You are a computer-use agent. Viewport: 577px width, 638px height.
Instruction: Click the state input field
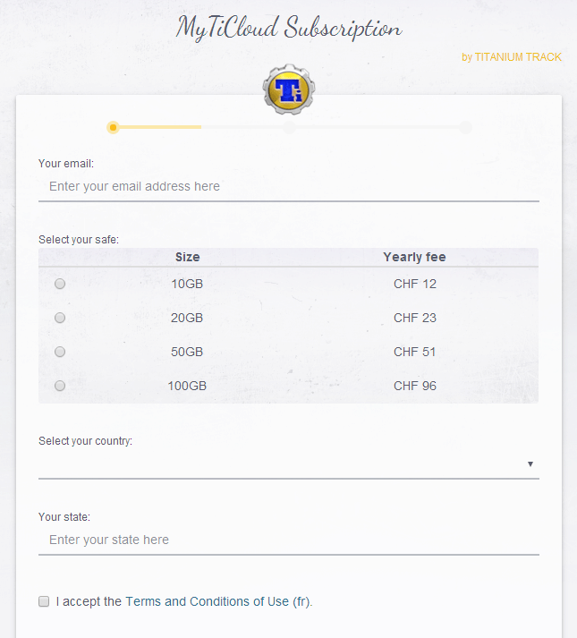[289, 540]
